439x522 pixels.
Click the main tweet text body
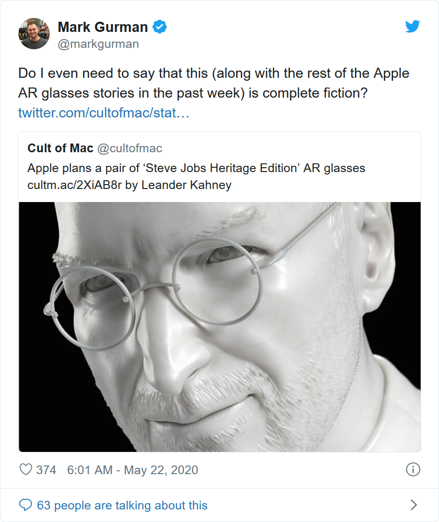click(213, 83)
